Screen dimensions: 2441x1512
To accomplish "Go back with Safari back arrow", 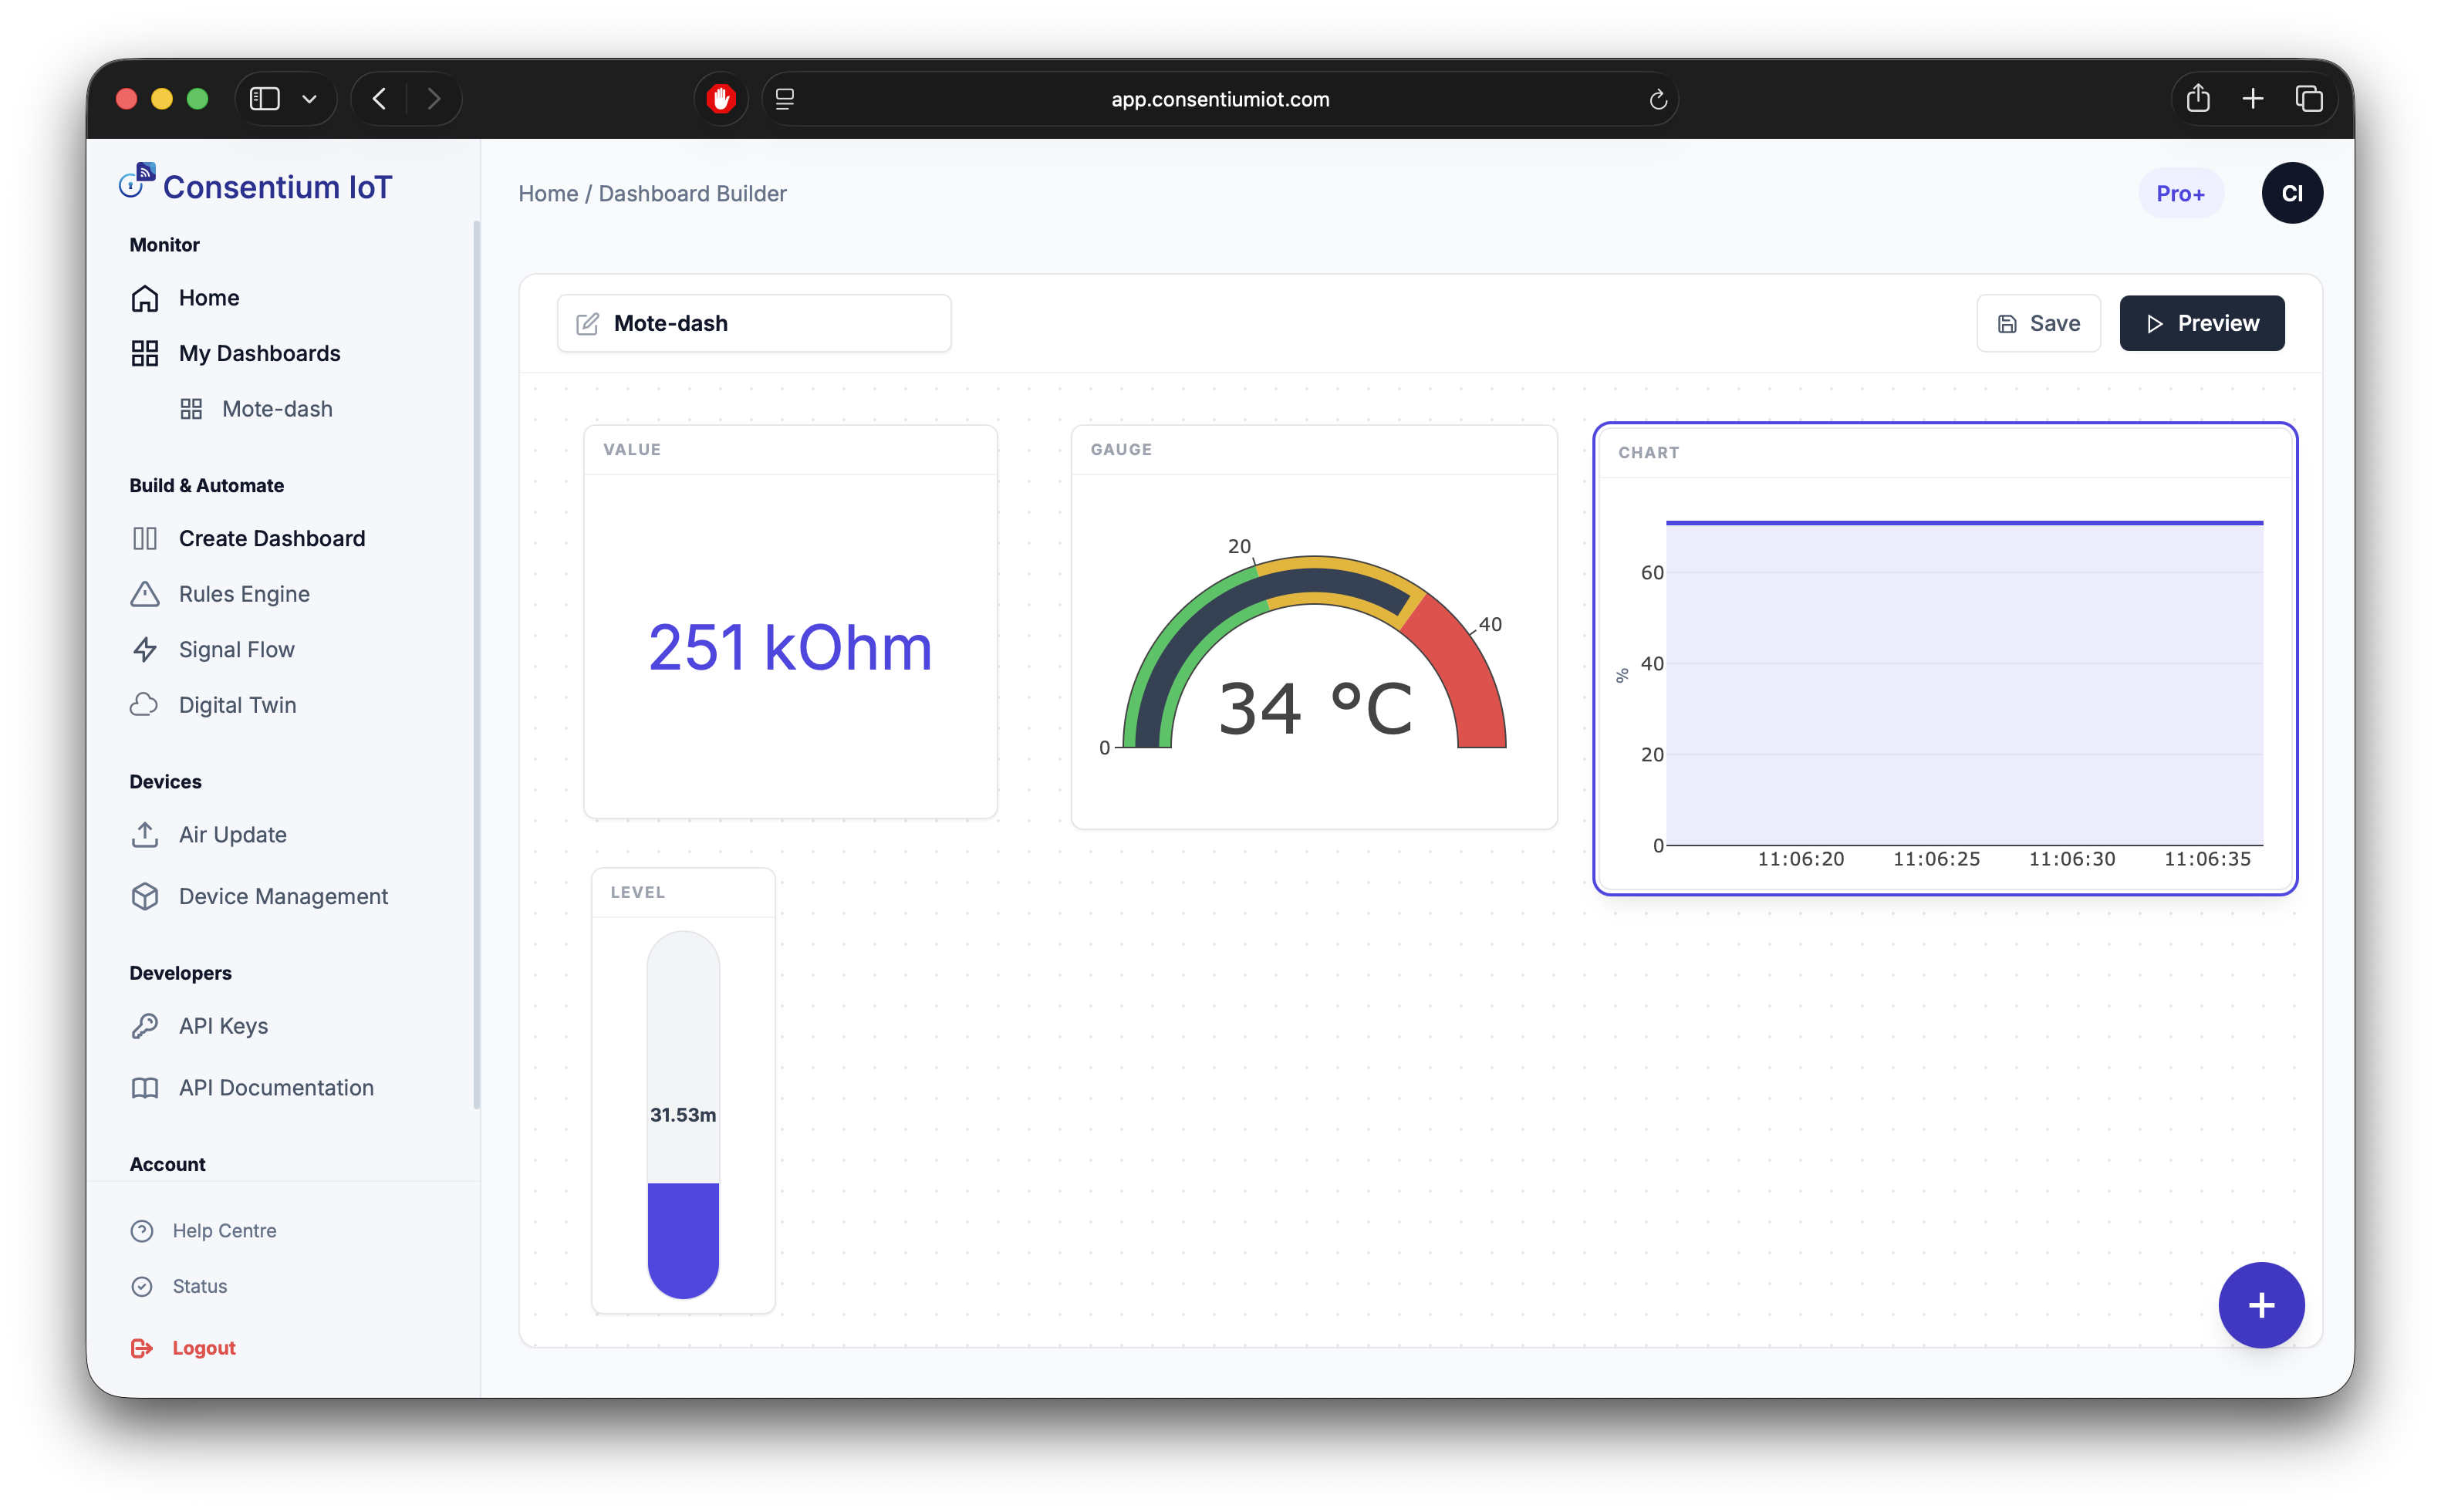I will click(379, 98).
